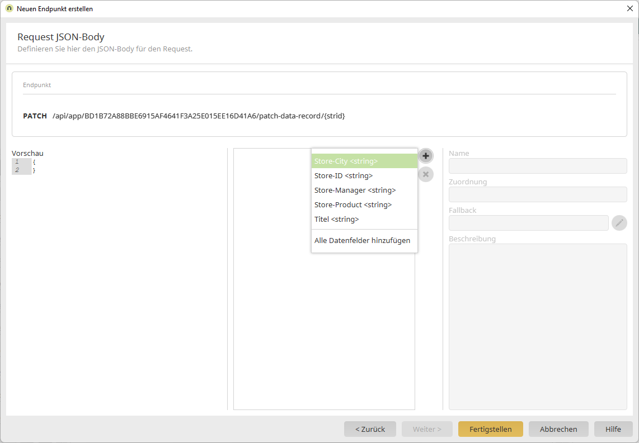Focus the Name input field
The height and width of the screenshot is (443, 639).
pyautogui.click(x=538, y=166)
